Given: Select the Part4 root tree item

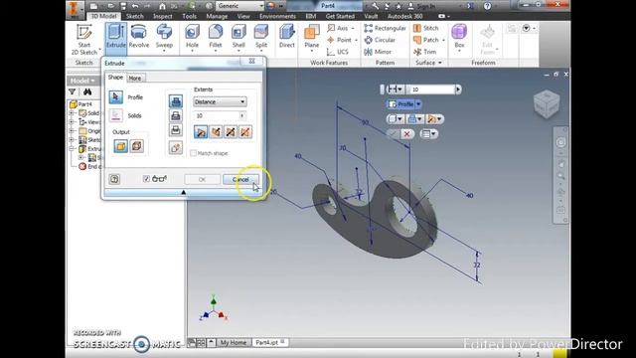Looking at the screenshot, I should click(80, 103).
